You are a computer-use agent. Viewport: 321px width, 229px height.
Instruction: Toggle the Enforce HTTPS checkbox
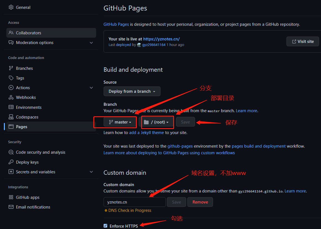pos(105,226)
